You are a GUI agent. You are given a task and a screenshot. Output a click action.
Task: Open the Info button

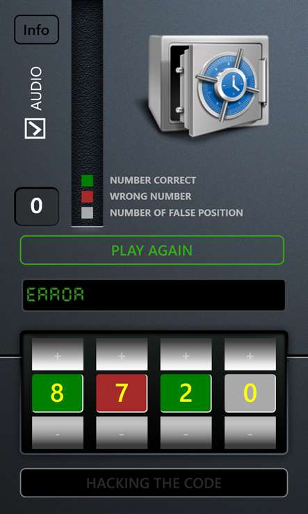tap(36, 30)
